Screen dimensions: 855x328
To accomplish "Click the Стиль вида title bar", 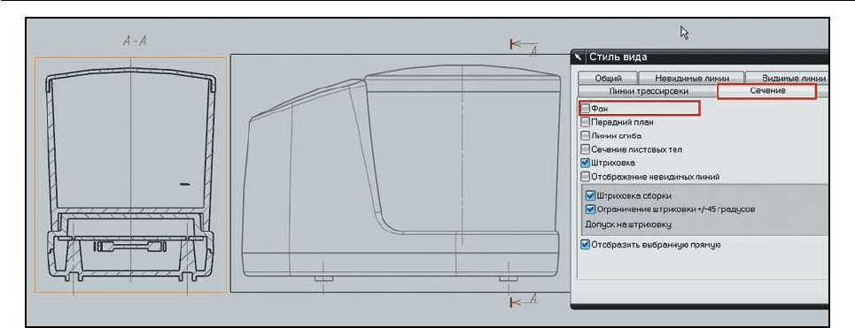I will pos(700,57).
